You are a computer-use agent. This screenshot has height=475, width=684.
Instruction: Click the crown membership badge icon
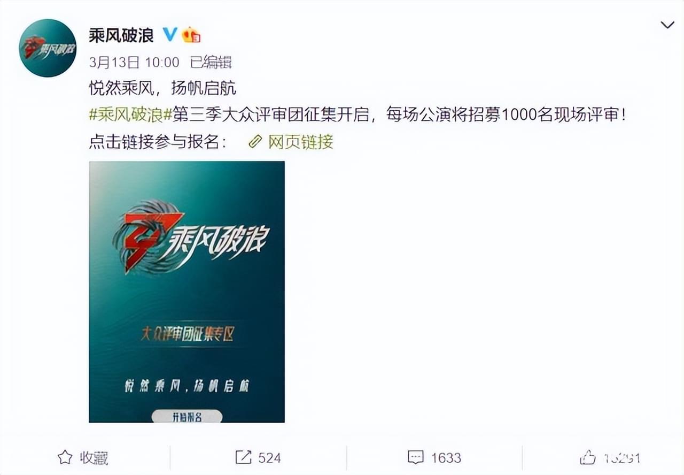click(191, 35)
